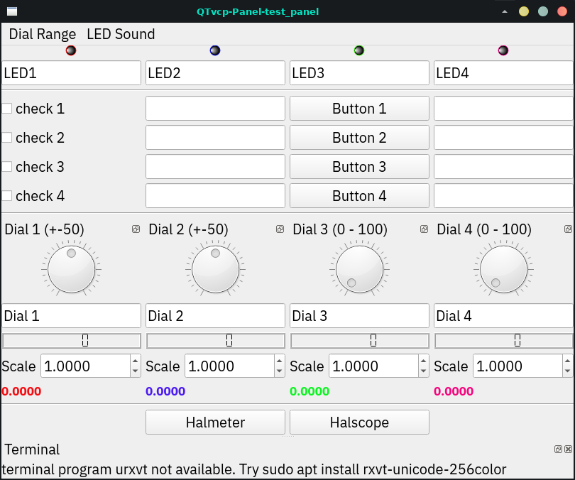Click the LED2 text field
The height and width of the screenshot is (480, 575).
pyautogui.click(x=215, y=72)
